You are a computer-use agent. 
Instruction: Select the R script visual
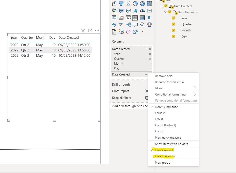149,18
